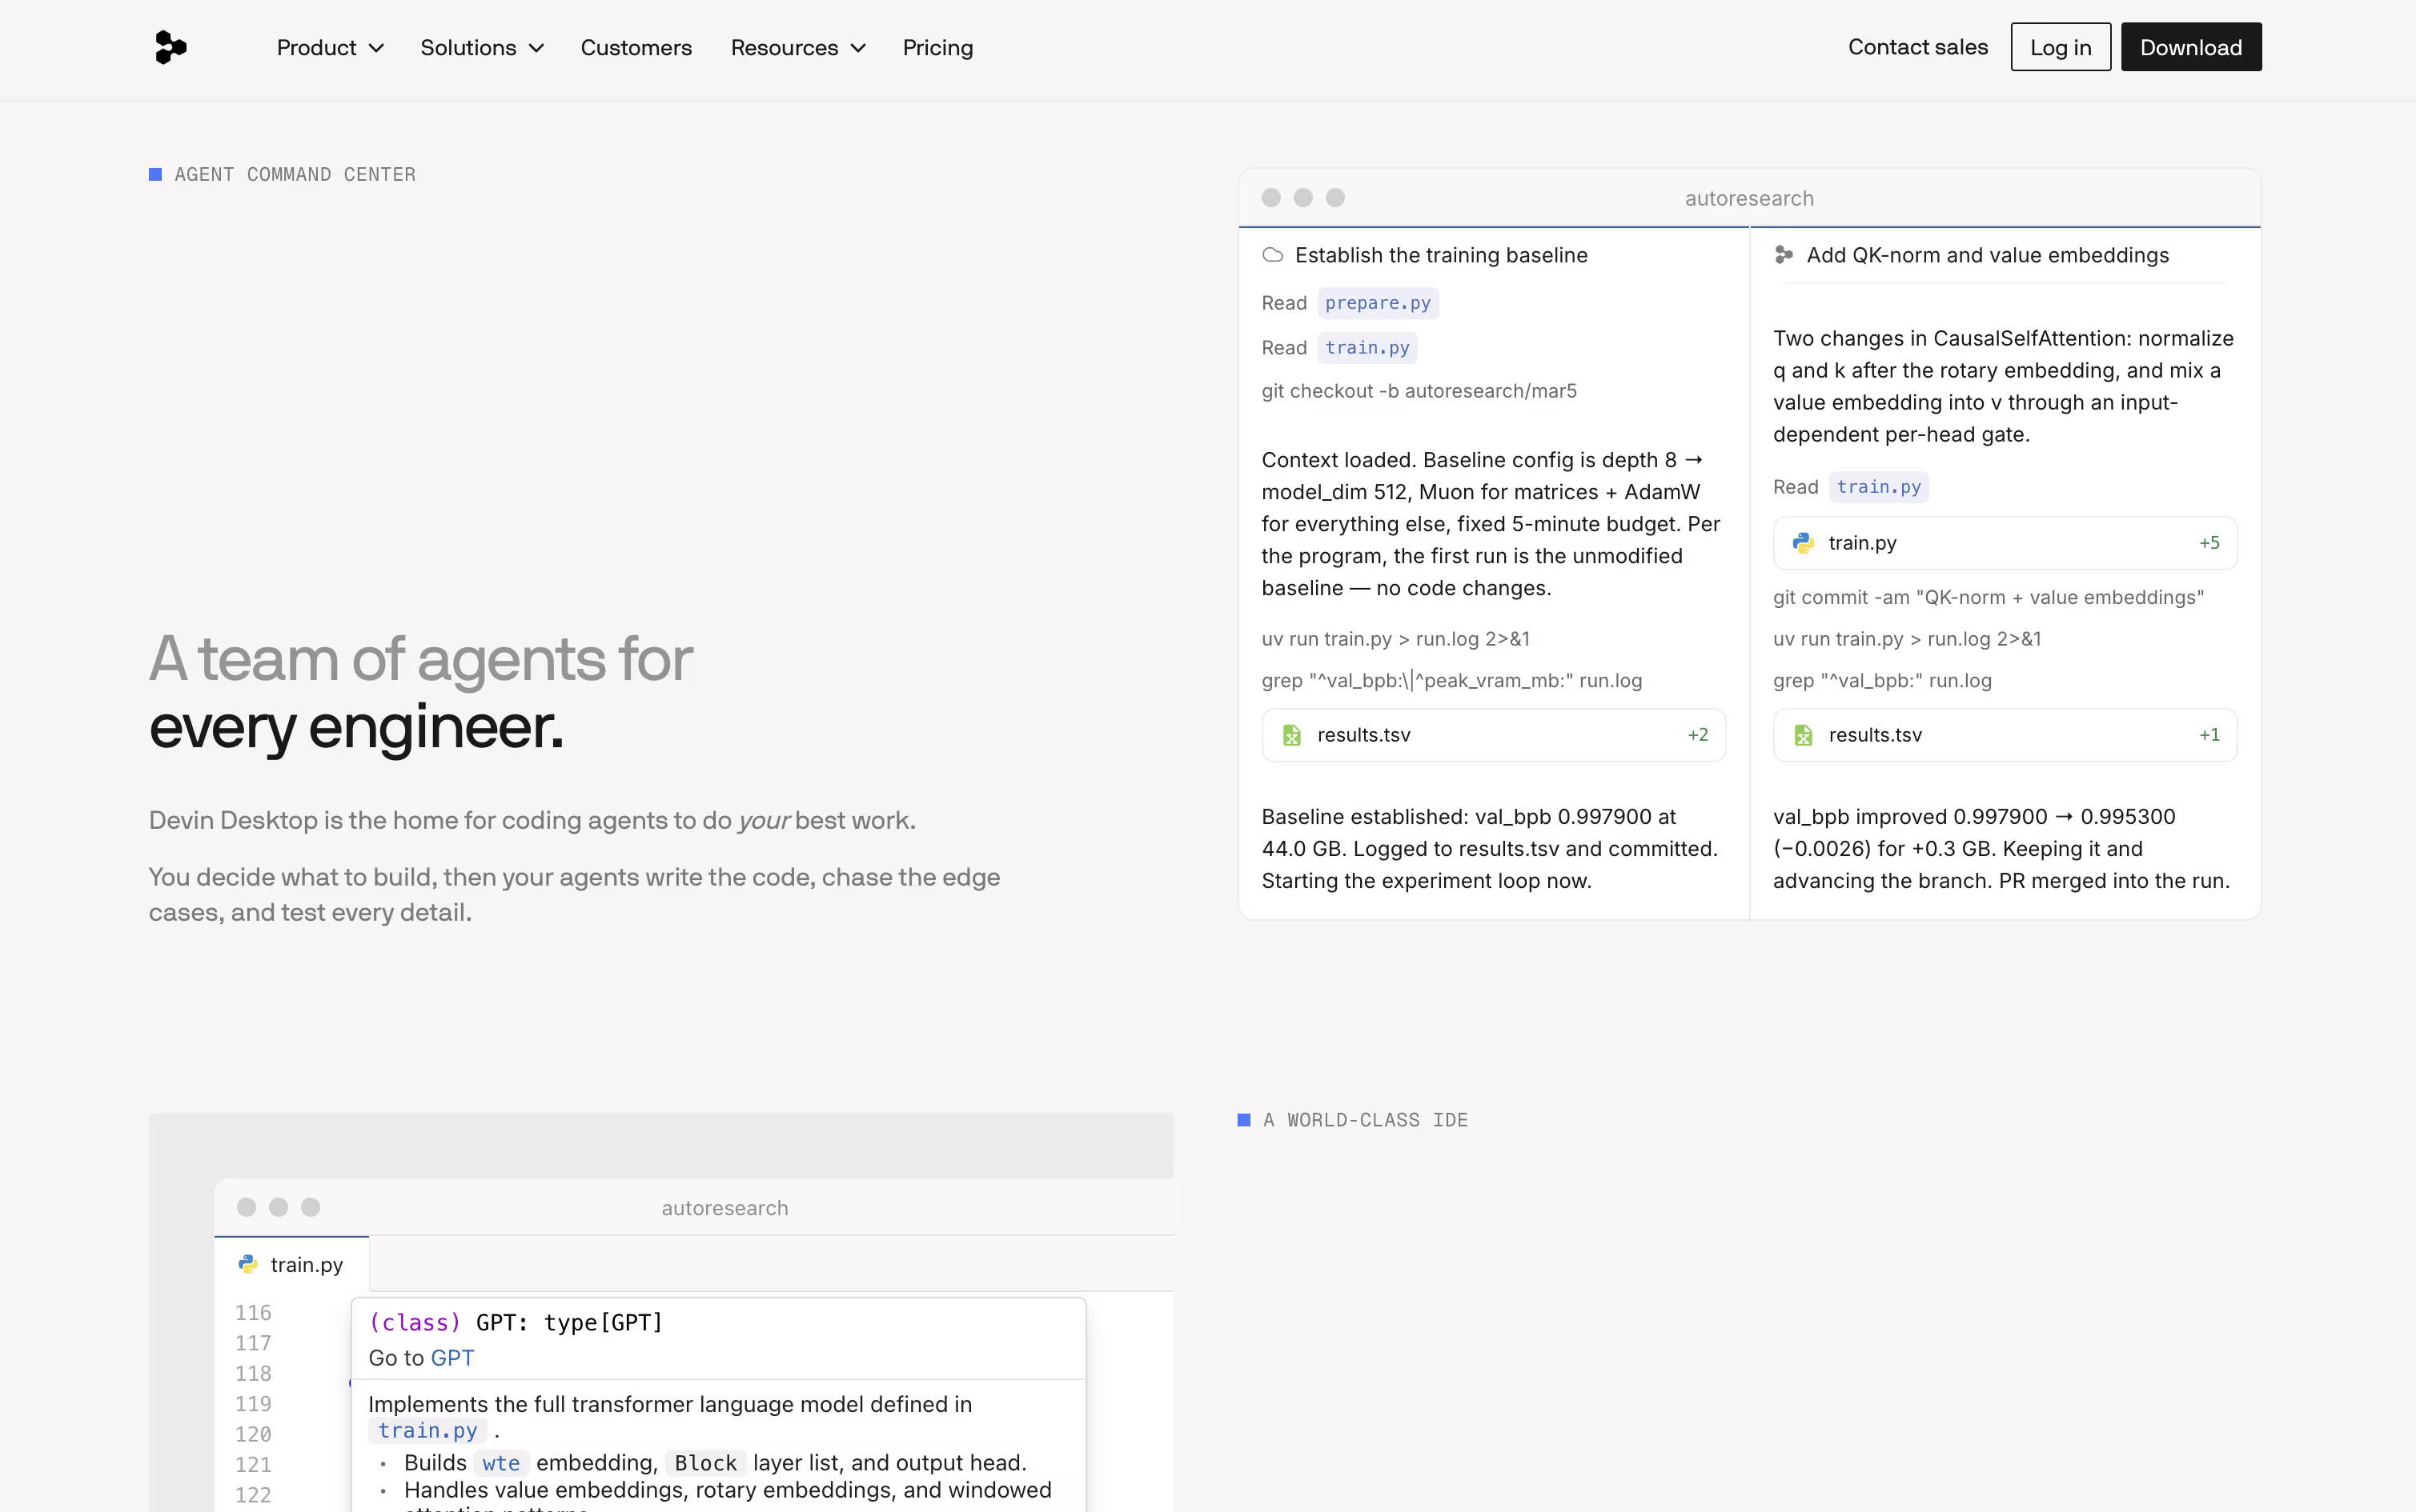Click the Cognition logo in the header
Screen dimensions: 2416x1512
tap(170, 47)
